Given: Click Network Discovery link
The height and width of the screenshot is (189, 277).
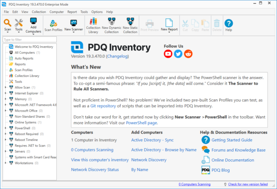Looking at the screenshot, I should click(149, 160).
